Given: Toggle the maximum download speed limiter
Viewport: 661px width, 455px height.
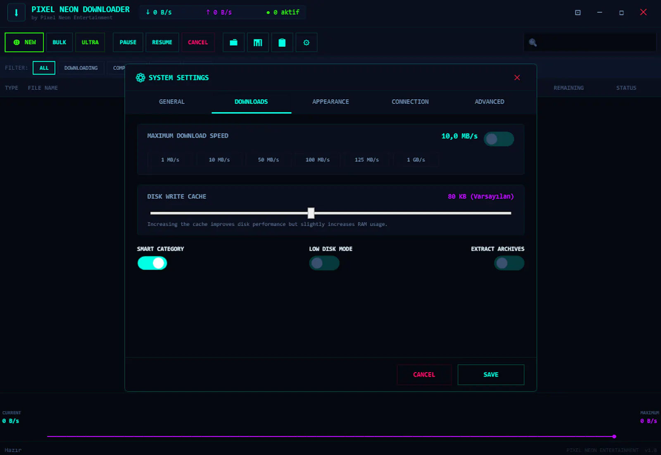Looking at the screenshot, I should pos(499,139).
